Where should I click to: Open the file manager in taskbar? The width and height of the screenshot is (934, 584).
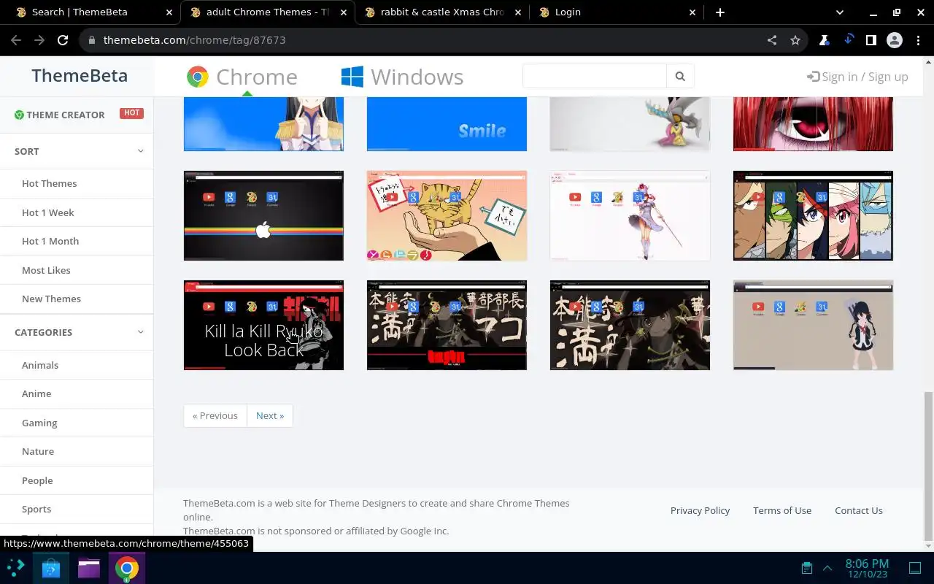click(x=89, y=568)
